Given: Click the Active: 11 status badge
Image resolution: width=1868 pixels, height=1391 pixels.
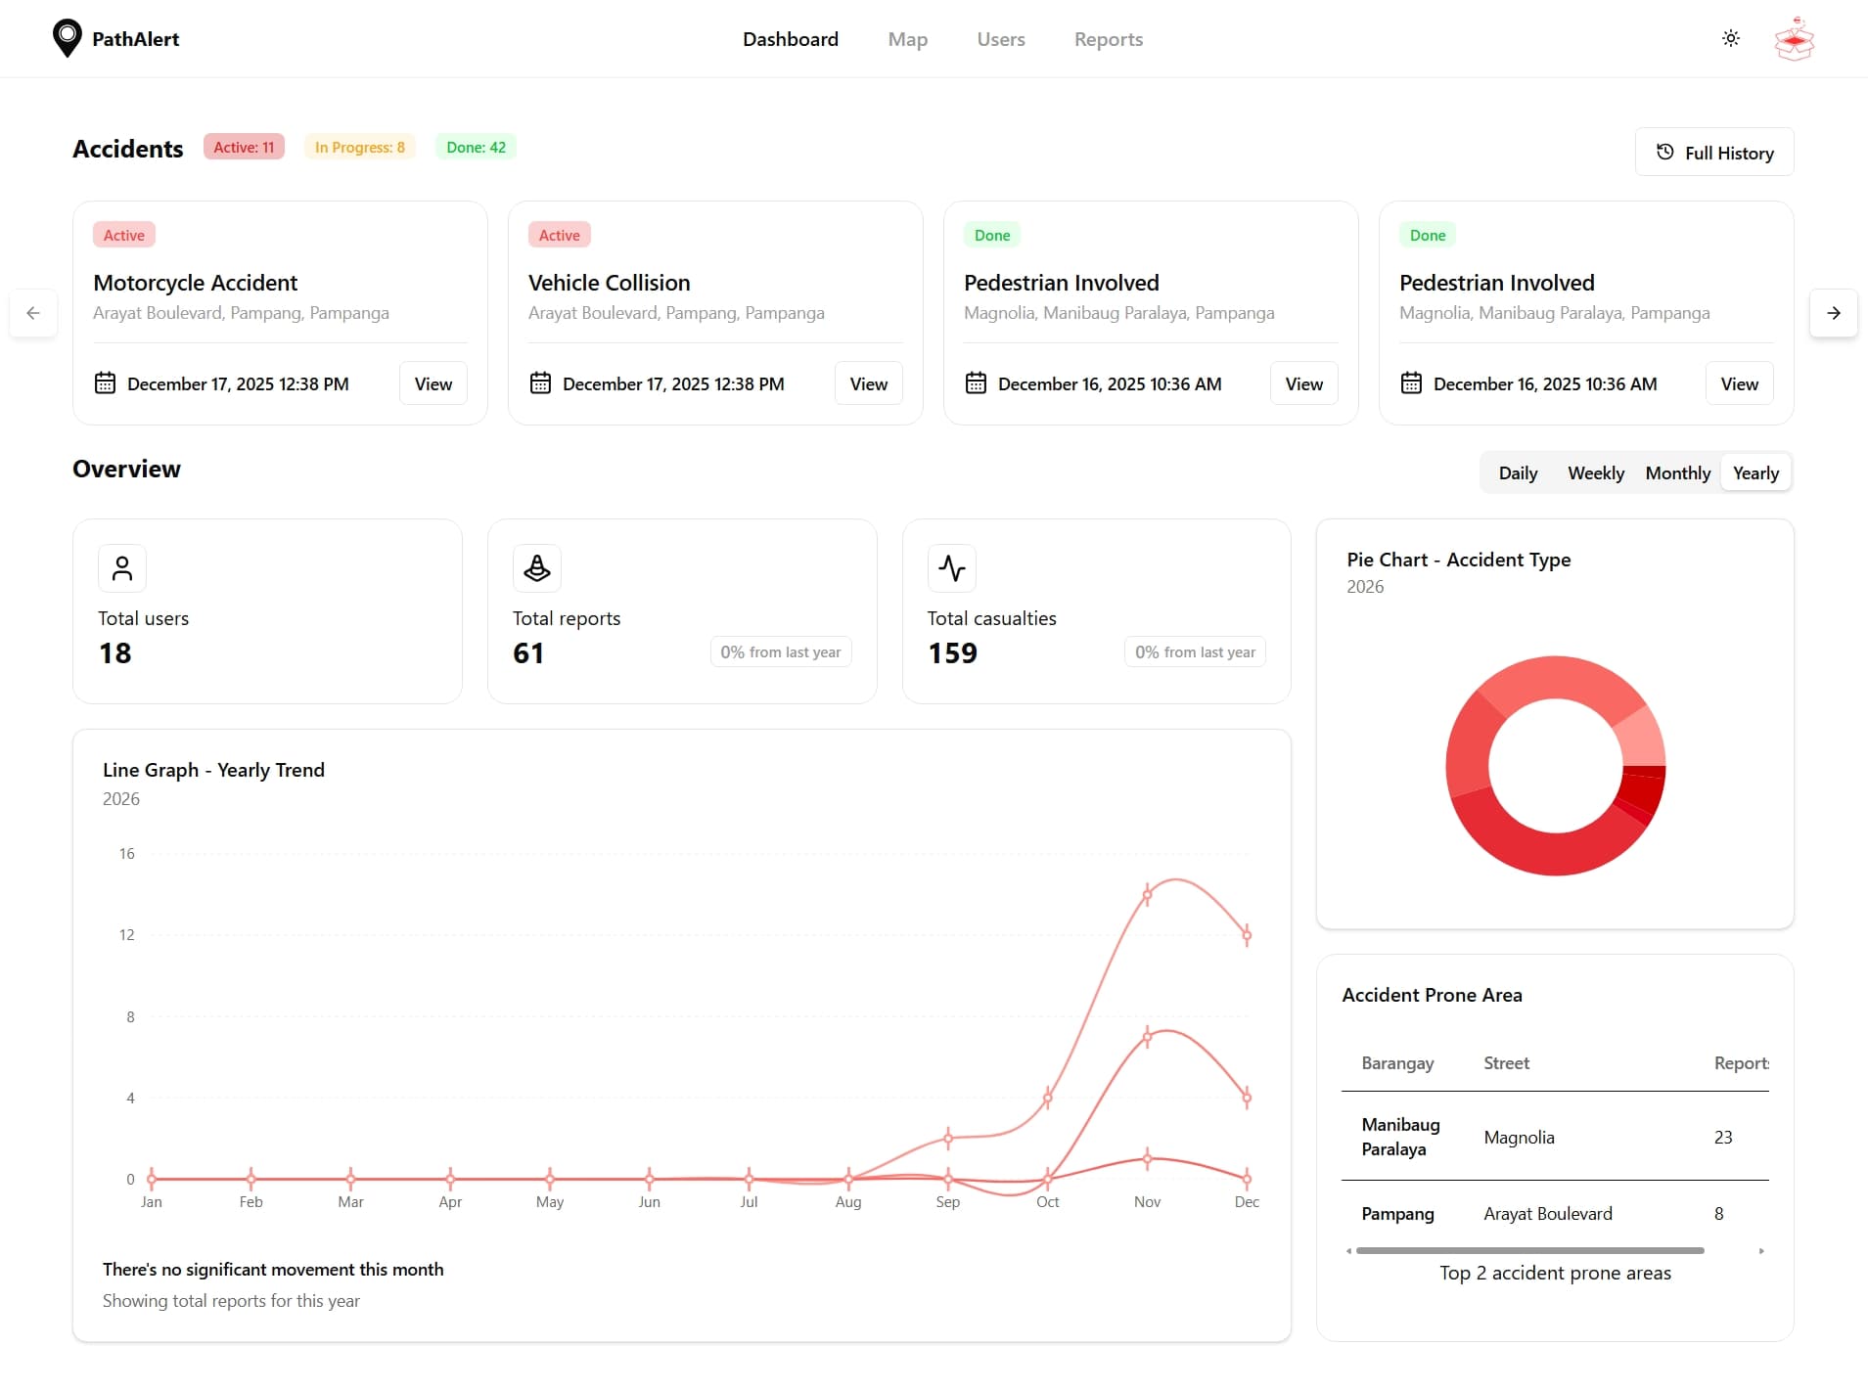Looking at the screenshot, I should [243, 147].
